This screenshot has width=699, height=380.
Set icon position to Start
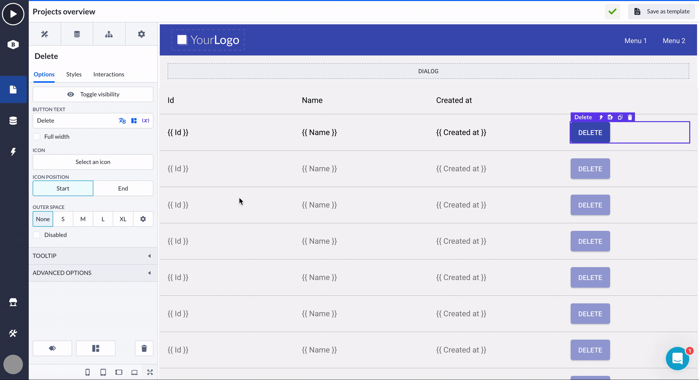(x=63, y=188)
